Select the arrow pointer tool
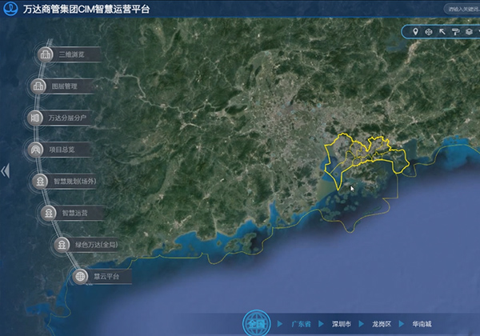480x336 pixels. coord(442,31)
